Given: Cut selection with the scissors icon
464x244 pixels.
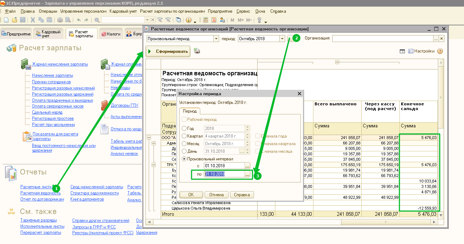Looking at the screenshot, I should tap(33, 20).
